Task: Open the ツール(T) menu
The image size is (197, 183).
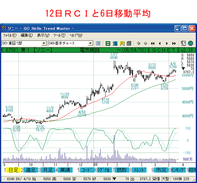Action: (59, 35)
